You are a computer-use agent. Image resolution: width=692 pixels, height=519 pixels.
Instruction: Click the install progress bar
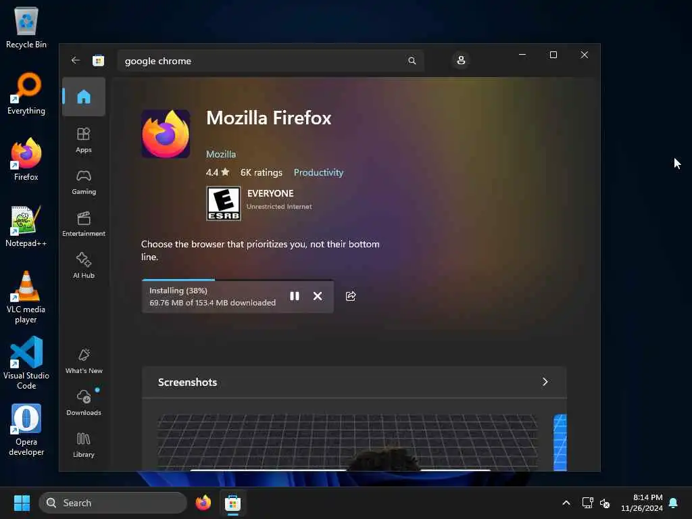point(237,280)
